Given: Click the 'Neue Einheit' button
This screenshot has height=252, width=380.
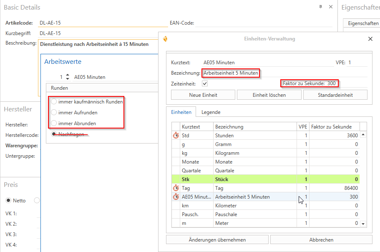Looking at the screenshot, I should pos(203,95).
